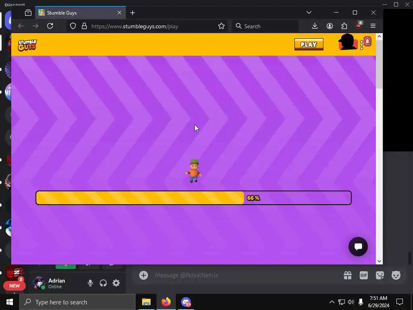
Task: Open Firefox extensions puzzle icon
Action: (344, 26)
